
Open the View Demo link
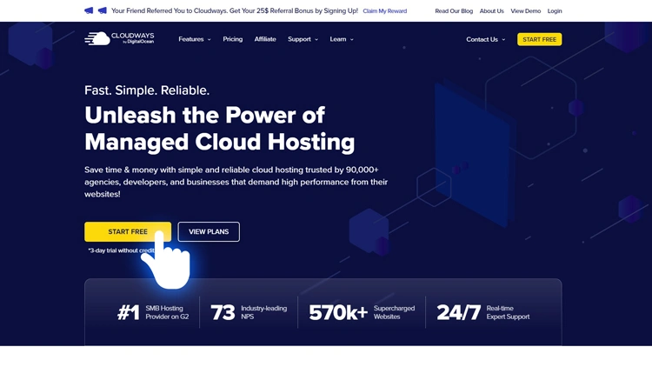tap(526, 11)
